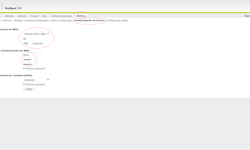This screenshot has width=250, height=150.
Task: Click the port field showing 80
Action: (x=27, y=39)
